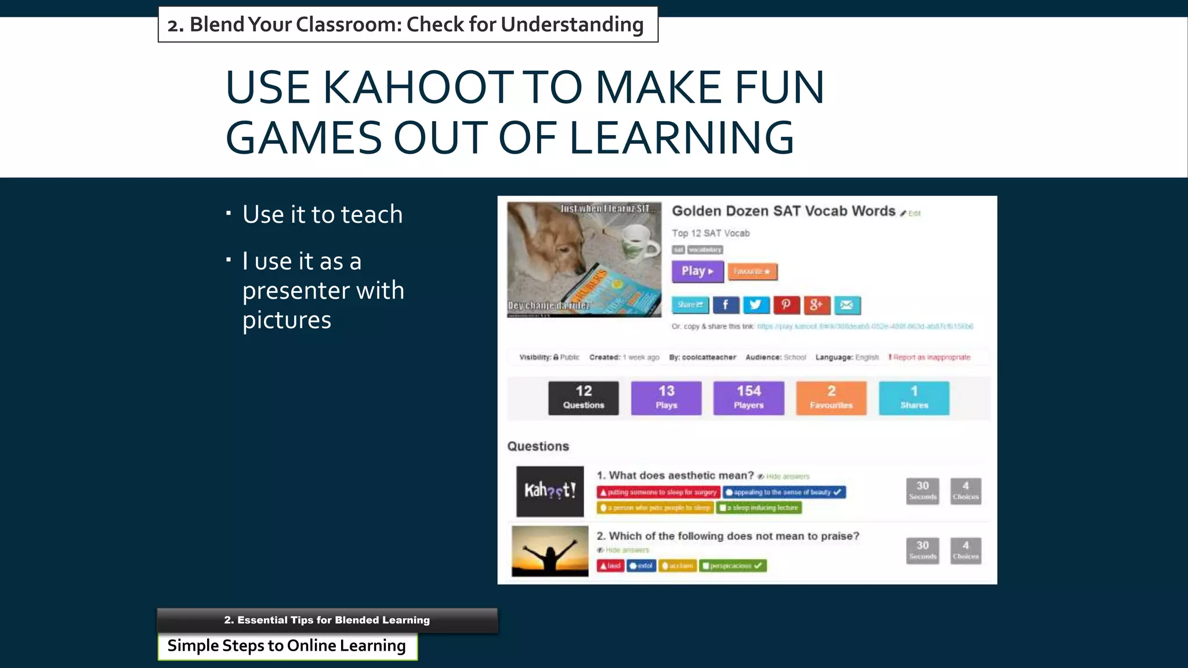The height and width of the screenshot is (668, 1188).
Task: Click 'Essential Tips for Blended Learning' banner
Action: point(327,620)
